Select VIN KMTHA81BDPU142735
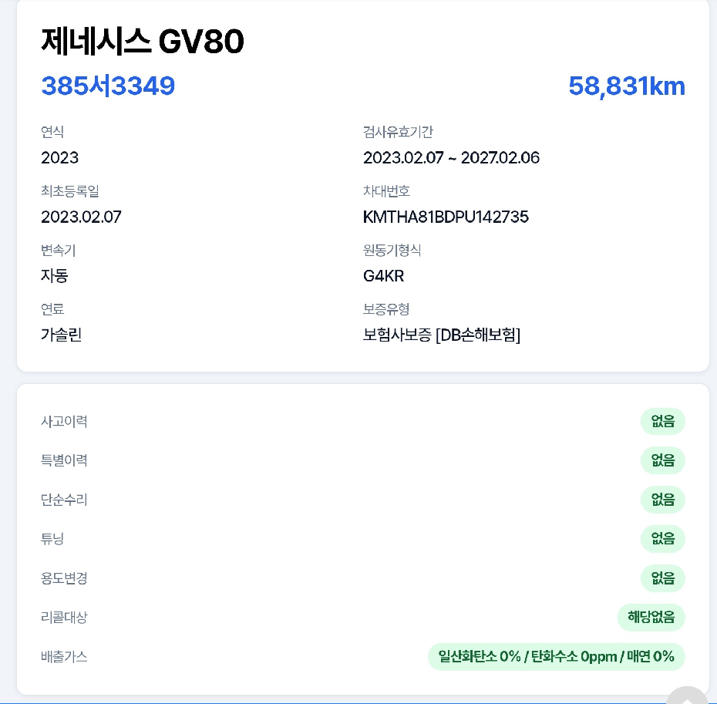 tap(446, 217)
